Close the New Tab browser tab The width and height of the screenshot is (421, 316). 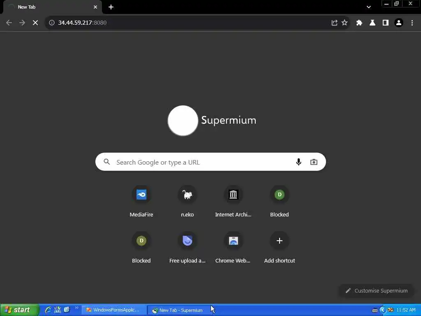click(x=95, y=7)
